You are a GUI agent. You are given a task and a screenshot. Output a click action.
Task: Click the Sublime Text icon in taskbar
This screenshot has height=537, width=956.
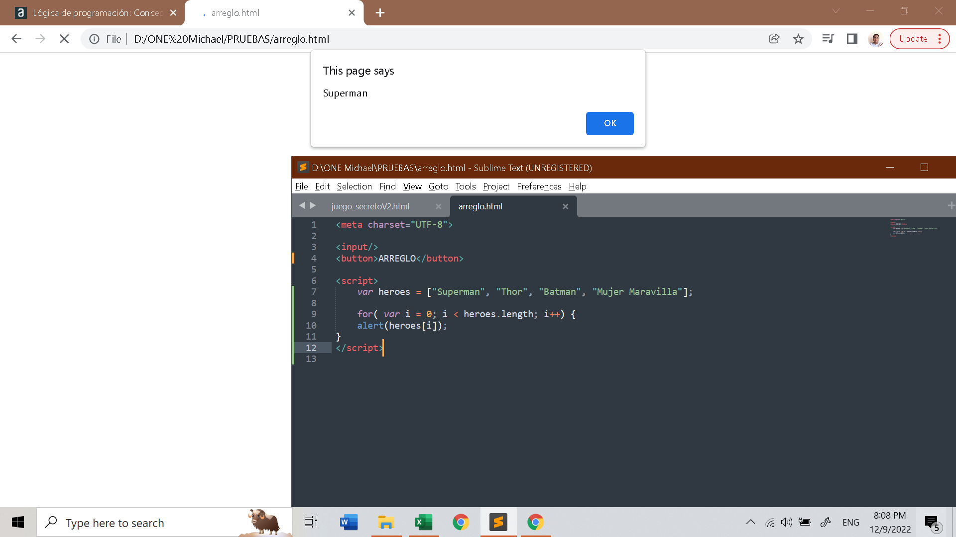coord(498,522)
